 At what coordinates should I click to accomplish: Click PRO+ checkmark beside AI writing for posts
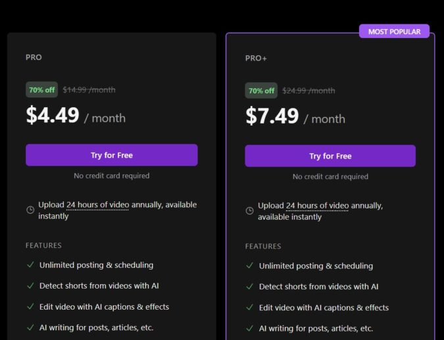tap(250, 328)
